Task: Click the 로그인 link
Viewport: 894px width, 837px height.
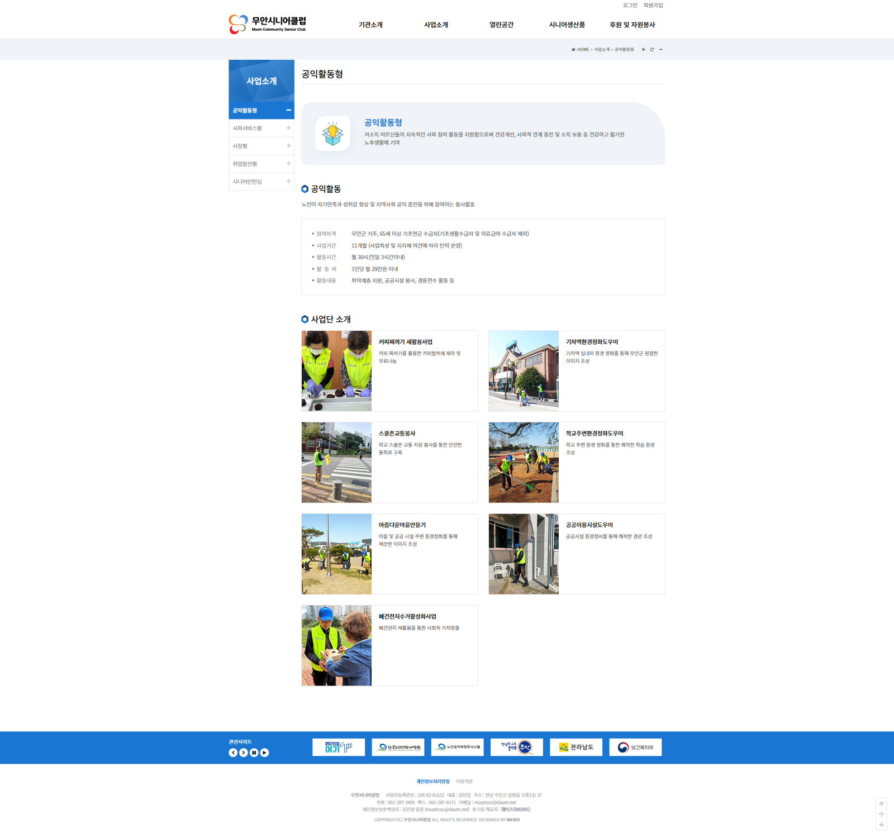Action: pos(630,6)
